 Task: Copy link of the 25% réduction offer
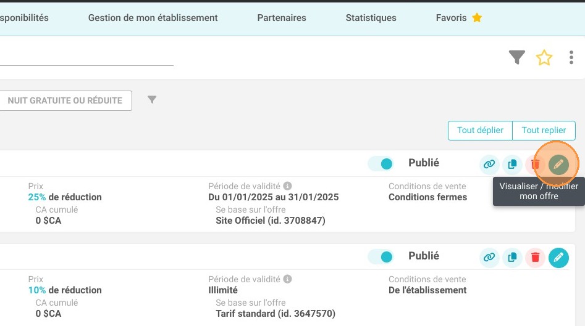click(489, 164)
